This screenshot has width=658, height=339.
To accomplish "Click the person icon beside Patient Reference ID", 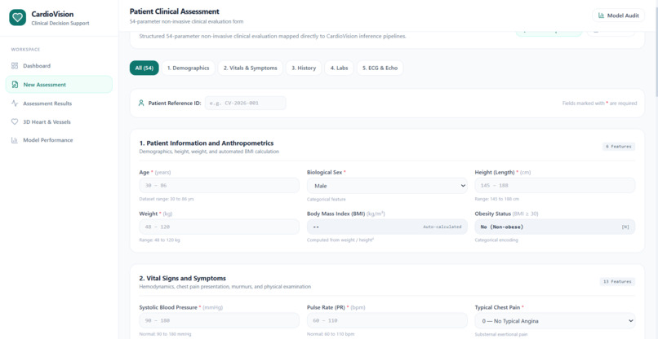I will coord(141,103).
